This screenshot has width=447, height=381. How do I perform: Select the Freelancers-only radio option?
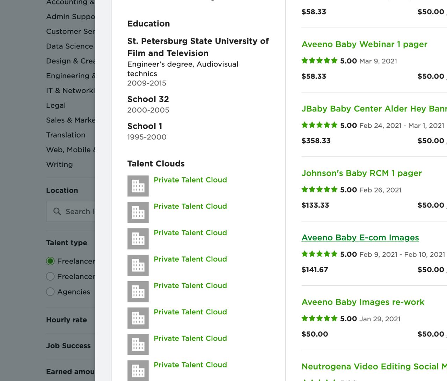[x=50, y=261]
